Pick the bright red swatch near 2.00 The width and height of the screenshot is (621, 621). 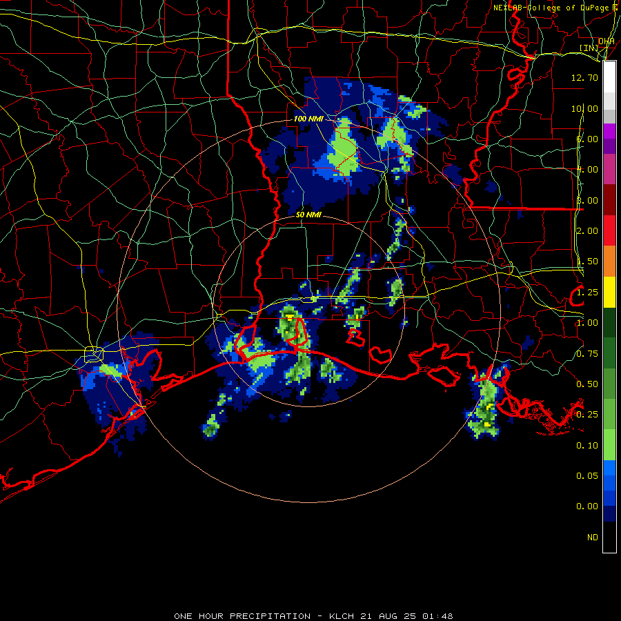(609, 230)
